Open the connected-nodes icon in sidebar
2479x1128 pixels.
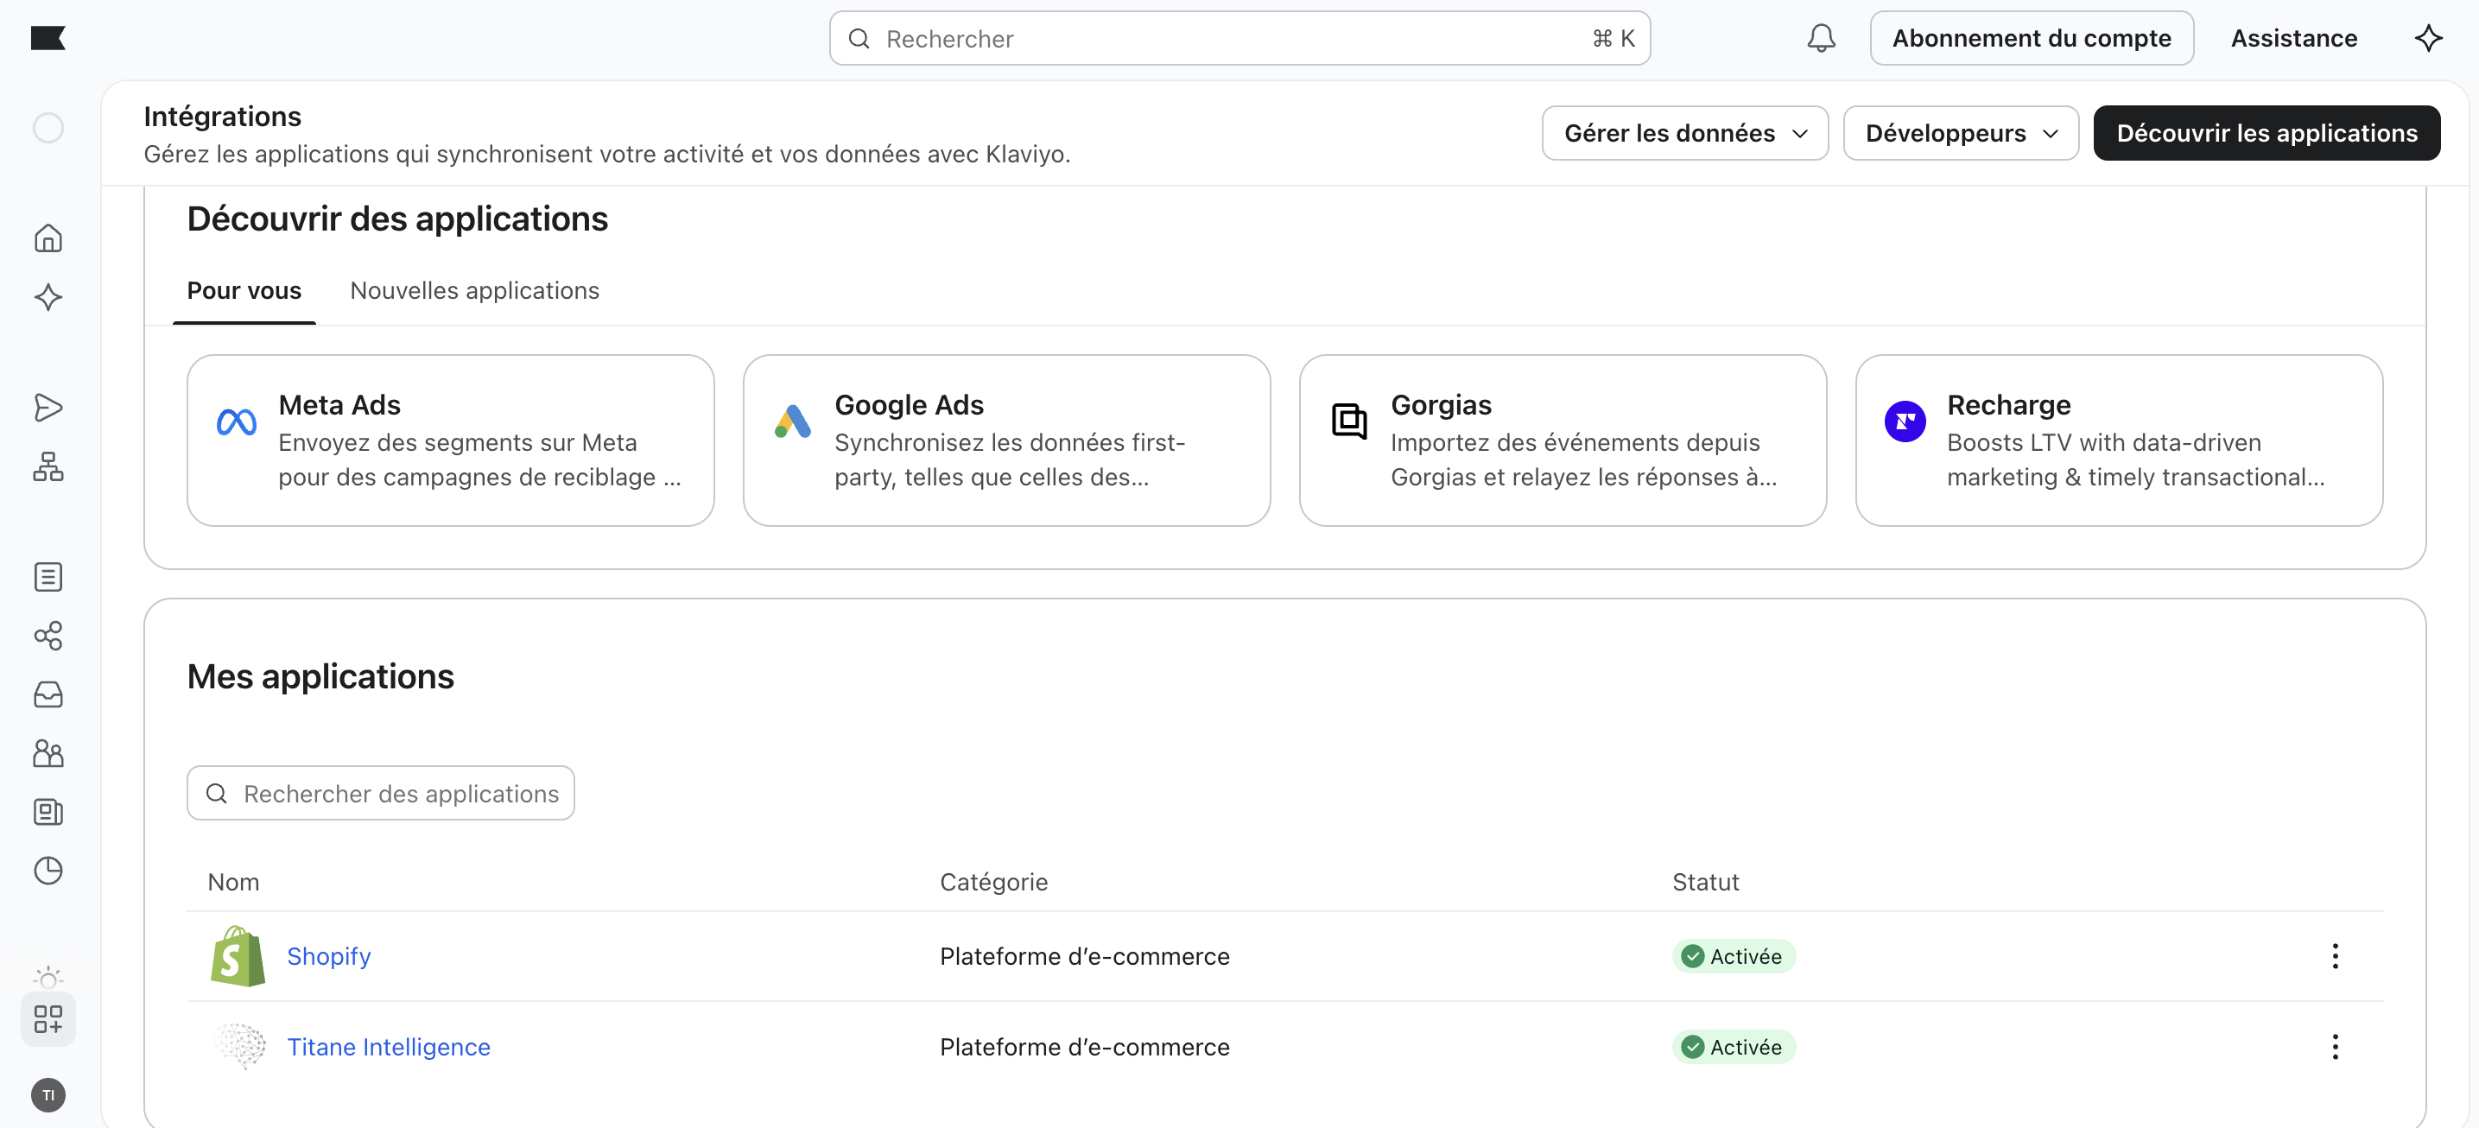48,637
